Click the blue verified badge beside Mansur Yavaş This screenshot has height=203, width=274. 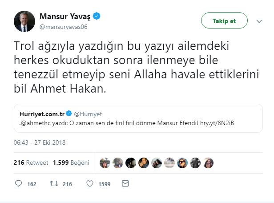pos(97,16)
